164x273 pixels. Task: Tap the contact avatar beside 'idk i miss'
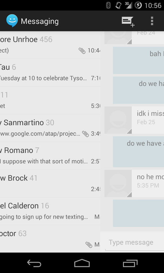[118, 120]
